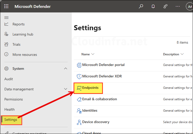Click the Name column header text
Screen dimensions: 193x134
point(86,54)
